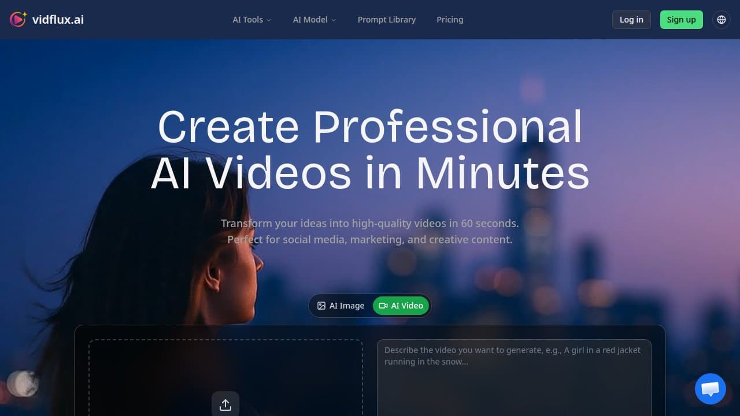Viewport: 740px width, 416px height.
Task: Expand the AI Tools dropdown
Action: point(251,20)
